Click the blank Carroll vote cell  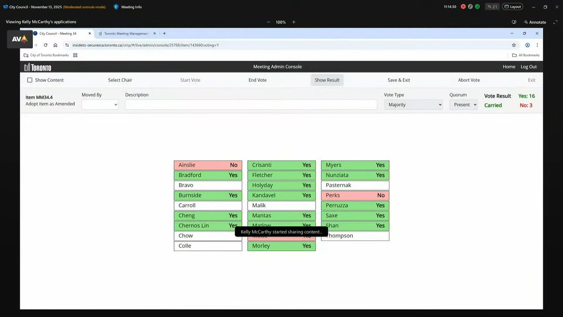[208, 205]
